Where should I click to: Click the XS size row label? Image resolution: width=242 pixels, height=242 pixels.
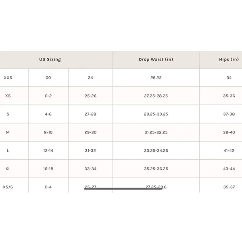(8, 96)
